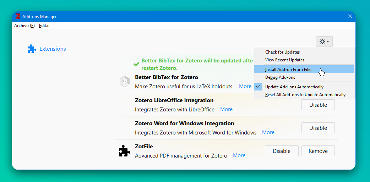Click 'Advanced PDF management for Zotero' description
This screenshot has width=370, height=182.
181,156
